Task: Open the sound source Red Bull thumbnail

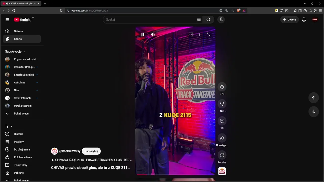Action: pos(222,171)
